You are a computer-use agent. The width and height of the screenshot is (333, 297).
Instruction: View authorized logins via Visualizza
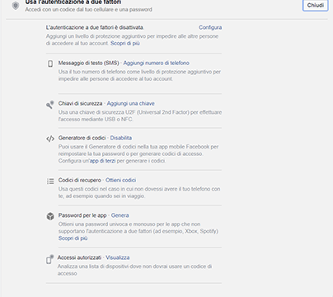(x=118, y=257)
